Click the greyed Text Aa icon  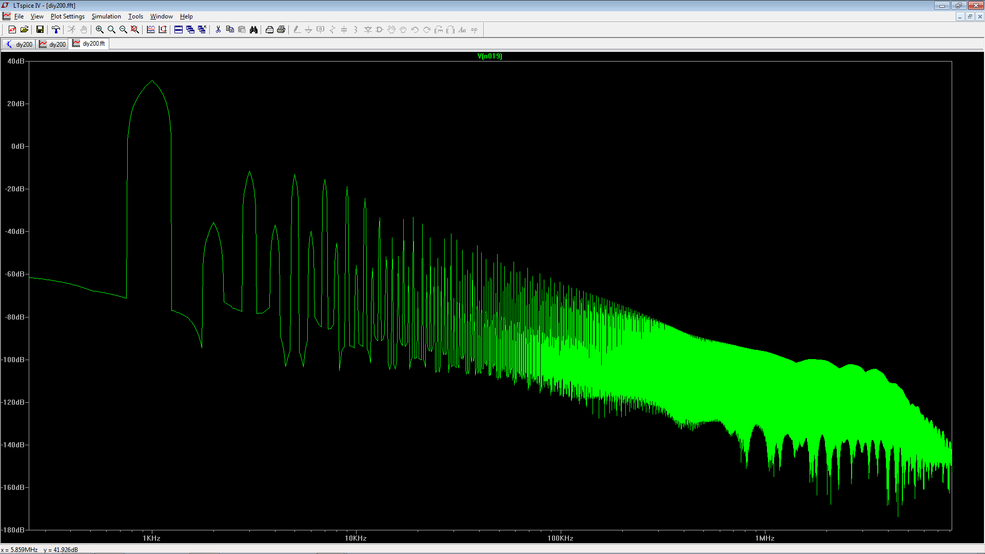point(462,30)
